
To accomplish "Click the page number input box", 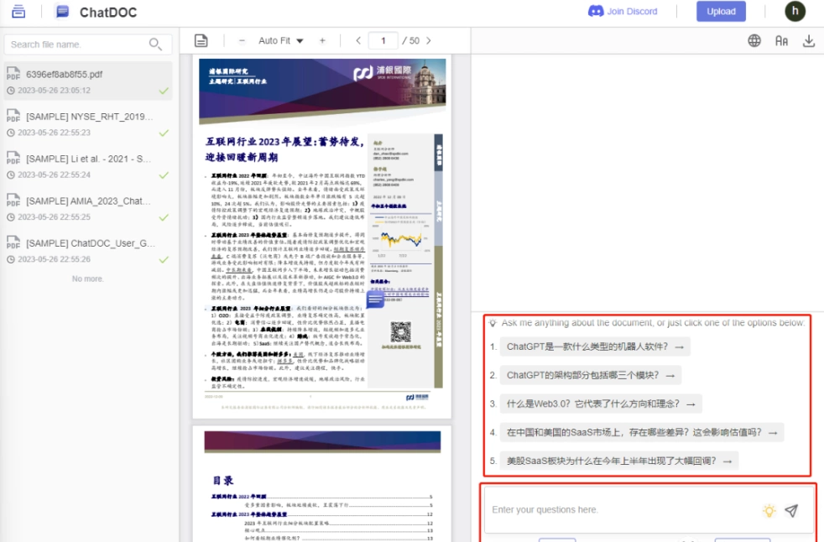I will point(383,40).
